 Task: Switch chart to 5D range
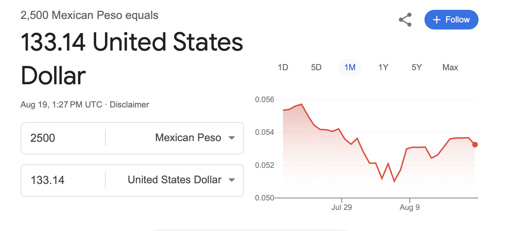click(316, 67)
